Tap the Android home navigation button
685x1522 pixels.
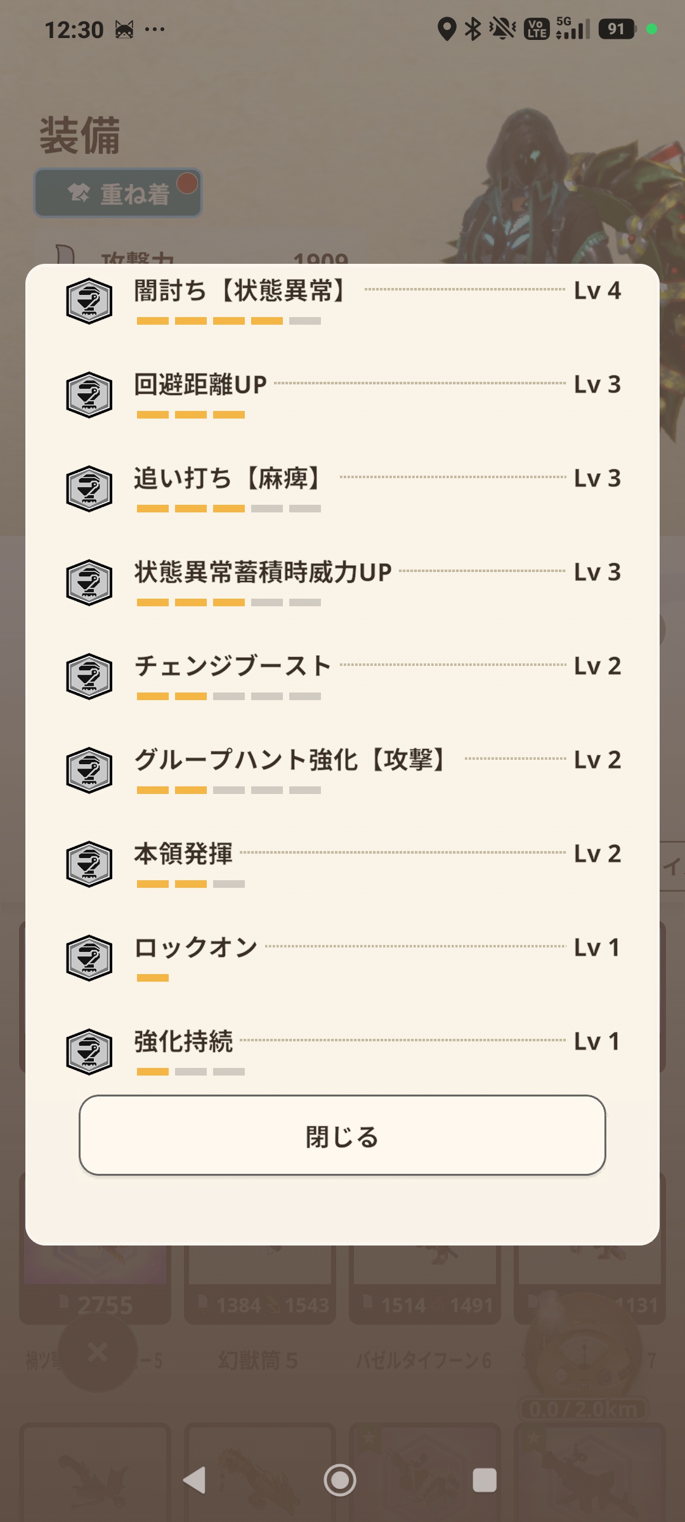pos(340,1480)
